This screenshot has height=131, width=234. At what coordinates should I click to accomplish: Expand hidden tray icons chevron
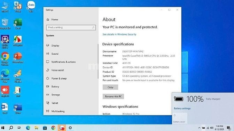[199, 128]
